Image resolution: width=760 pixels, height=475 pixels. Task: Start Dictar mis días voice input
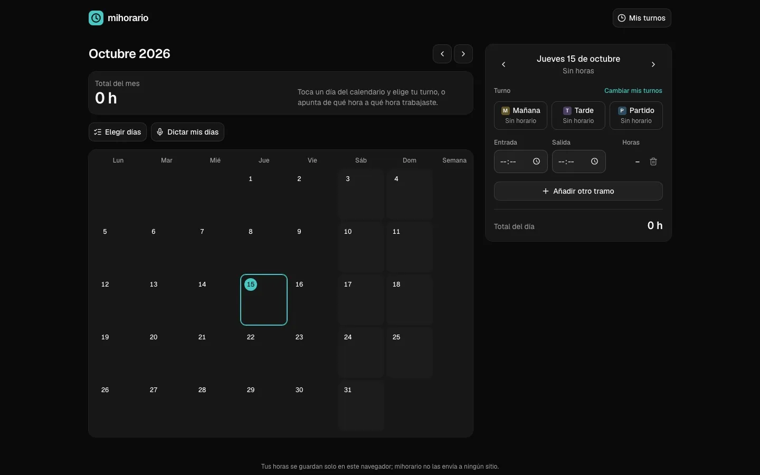(188, 132)
